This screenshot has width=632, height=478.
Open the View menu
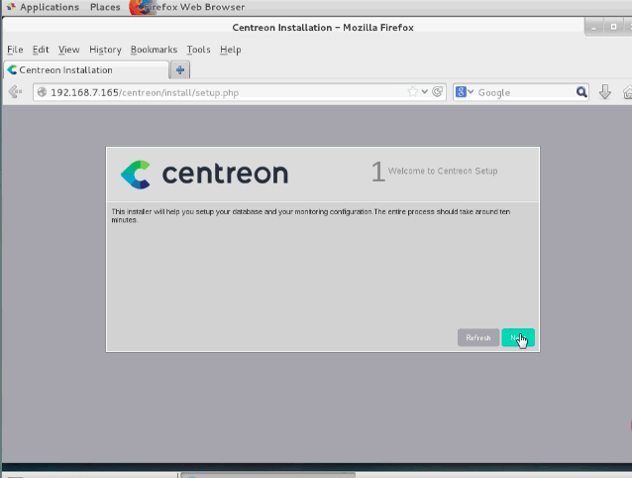(x=69, y=50)
